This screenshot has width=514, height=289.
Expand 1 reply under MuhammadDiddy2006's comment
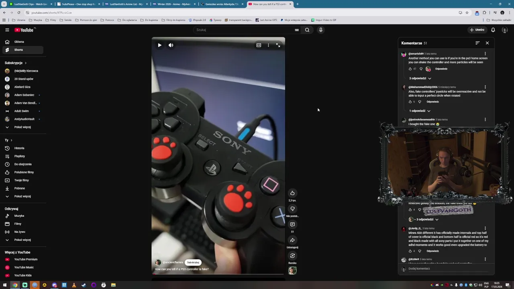[420, 111]
